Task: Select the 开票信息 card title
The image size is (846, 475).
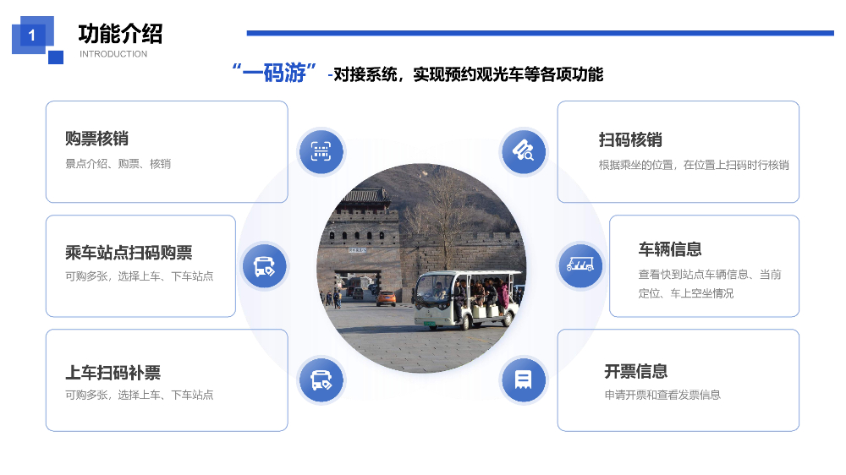Action: [x=636, y=371]
